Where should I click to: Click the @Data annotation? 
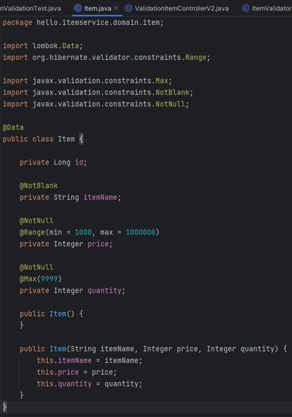coord(13,127)
